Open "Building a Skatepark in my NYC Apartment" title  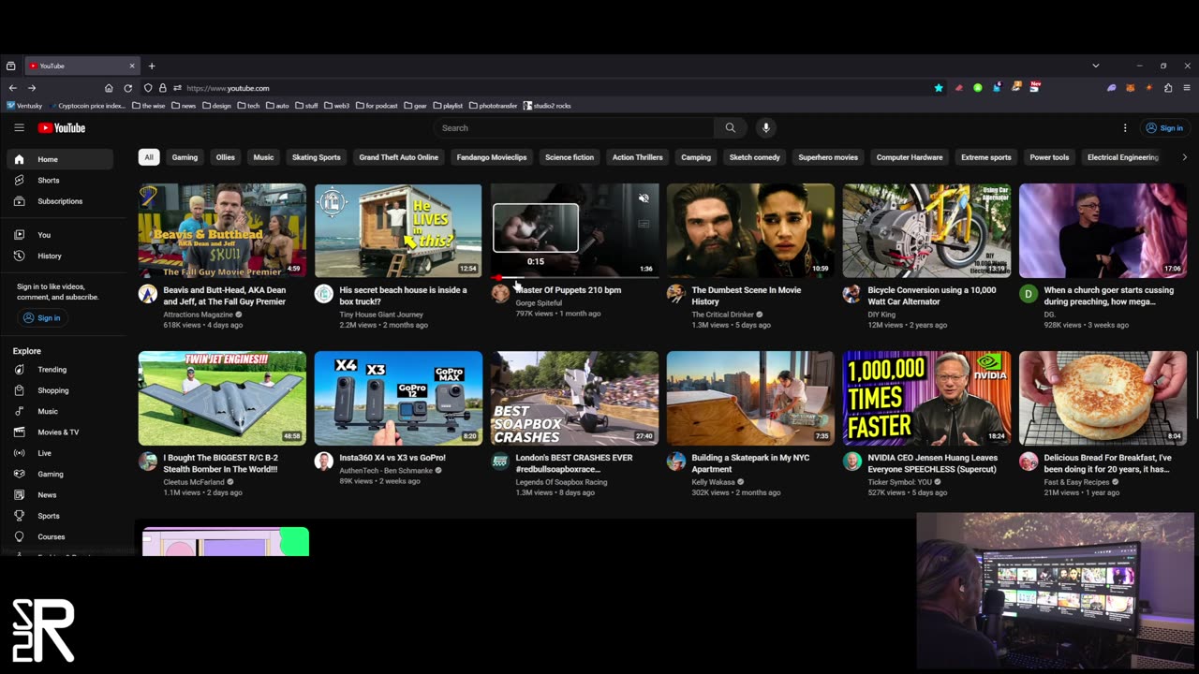click(x=750, y=463)
